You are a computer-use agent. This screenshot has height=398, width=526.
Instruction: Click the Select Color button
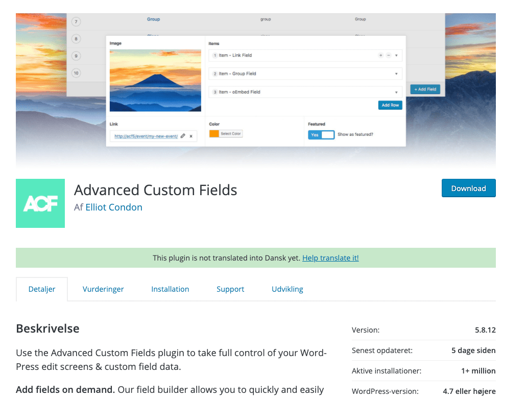pyautogui.click(x=231, y=133)
